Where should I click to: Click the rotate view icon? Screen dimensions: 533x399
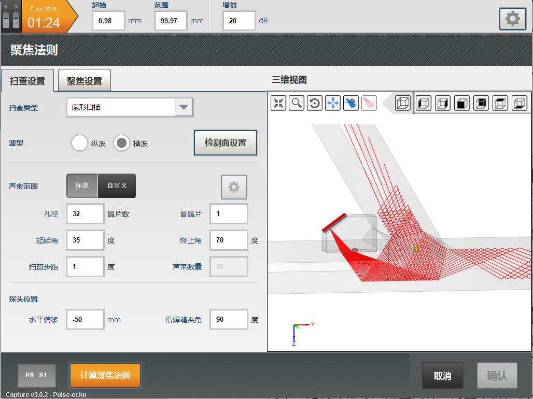[x=314, y=103]
